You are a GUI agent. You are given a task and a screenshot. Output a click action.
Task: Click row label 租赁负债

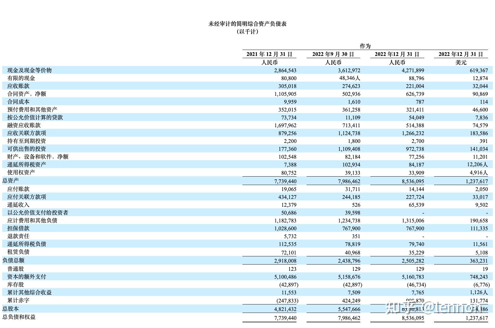18,252
